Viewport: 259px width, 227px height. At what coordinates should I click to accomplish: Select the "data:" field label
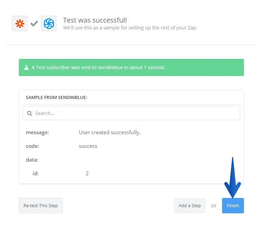(x=32, y=160)
